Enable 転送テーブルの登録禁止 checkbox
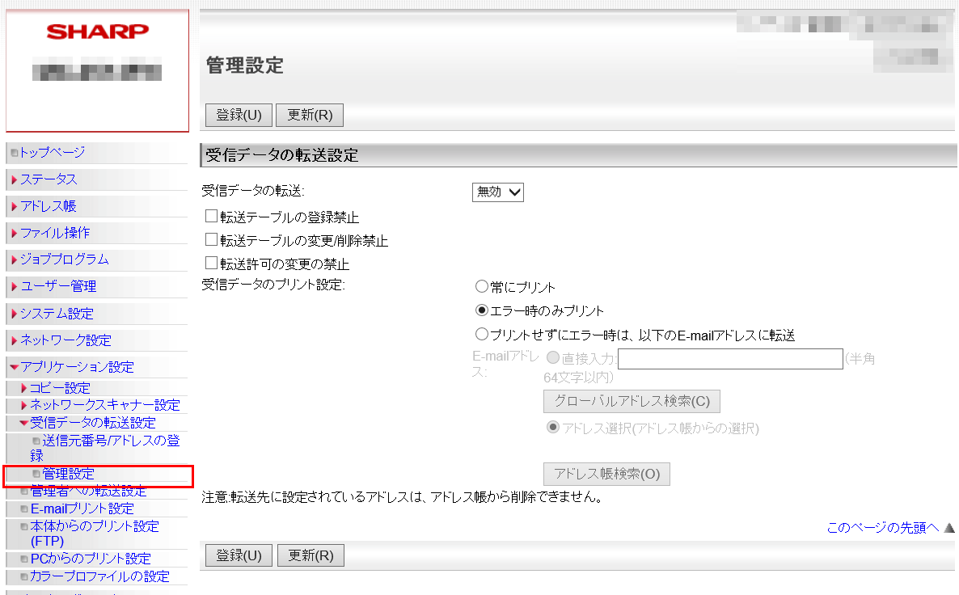Viewport: 959px width, 595px height. click(211, 216)
